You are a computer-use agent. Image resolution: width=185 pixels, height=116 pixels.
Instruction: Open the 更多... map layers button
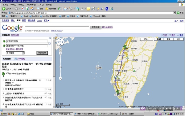pyautogui.click(x=146, y=39)
